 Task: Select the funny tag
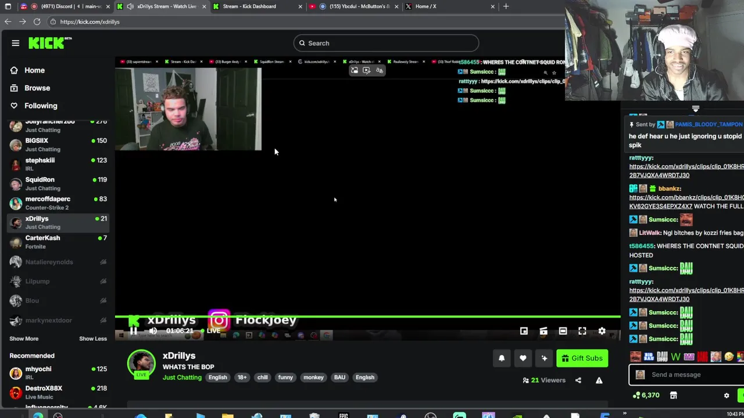click(x=285, y=377)
